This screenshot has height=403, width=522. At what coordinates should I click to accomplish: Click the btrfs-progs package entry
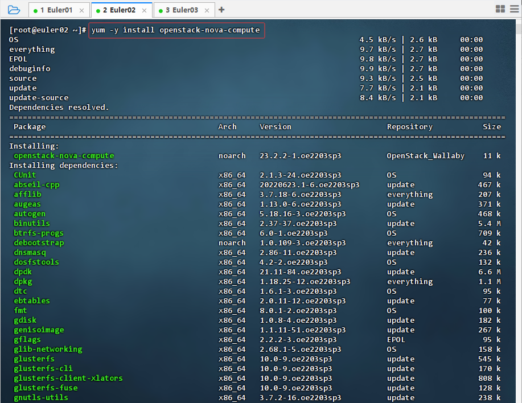pos(39,233)
